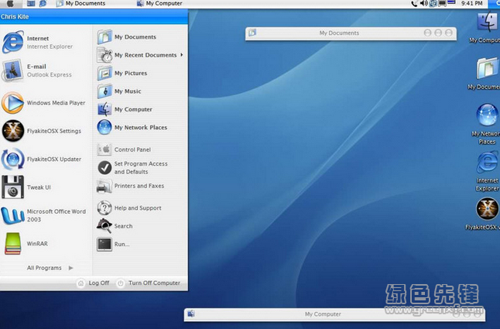The width and height of the screenshot is (500, 329).
Task: Run FlyakiteOSX Updater
Action: point(42,159)
